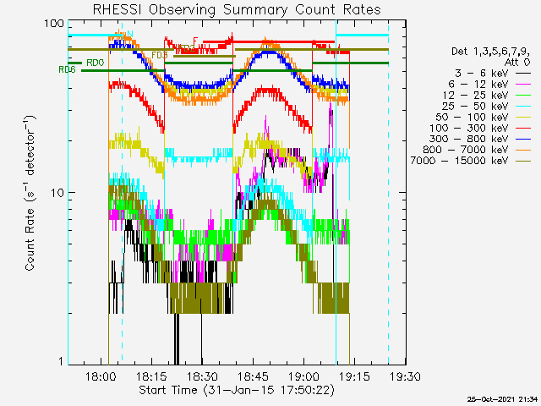Click the green 'RD0' flag label
541x406 pixels.
click(x=95, y=63)
